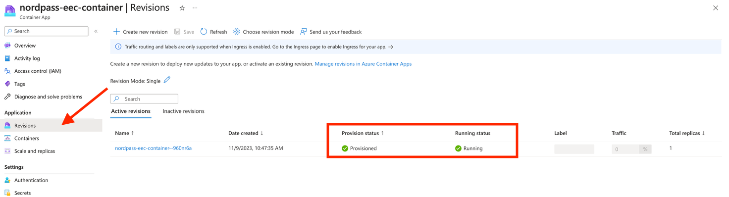Click the Label column header
Screen dimensions: 729x197
click(561, 133)
